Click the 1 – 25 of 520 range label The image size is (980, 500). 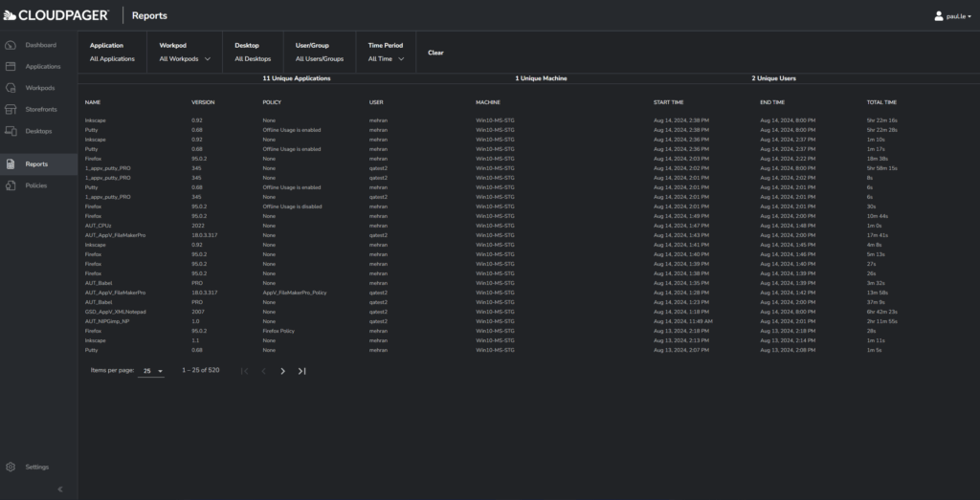click(x=201, y=370)
